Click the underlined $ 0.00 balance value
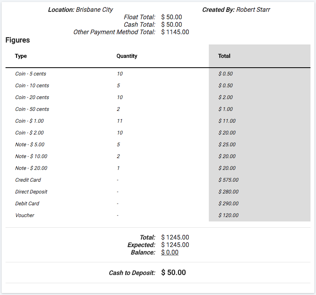The image size is (316, 295). [170, 253]
